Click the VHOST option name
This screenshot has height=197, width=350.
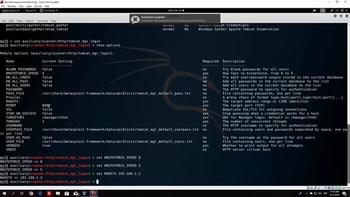[11, 149]
